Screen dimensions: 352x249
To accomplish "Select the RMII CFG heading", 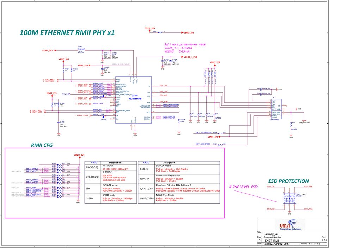I will pos(42,145).
